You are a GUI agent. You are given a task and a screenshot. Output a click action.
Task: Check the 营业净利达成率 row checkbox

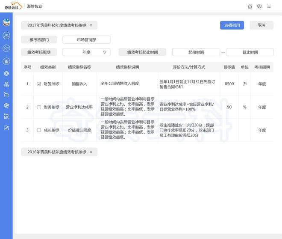pos(39,107)
